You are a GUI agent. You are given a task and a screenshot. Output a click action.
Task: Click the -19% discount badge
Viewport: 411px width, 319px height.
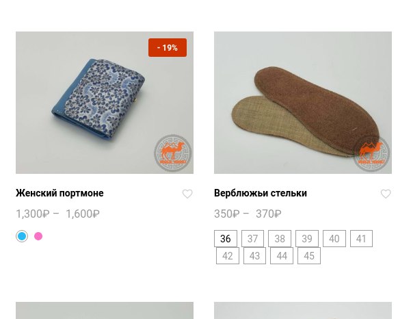click(168, 48)
